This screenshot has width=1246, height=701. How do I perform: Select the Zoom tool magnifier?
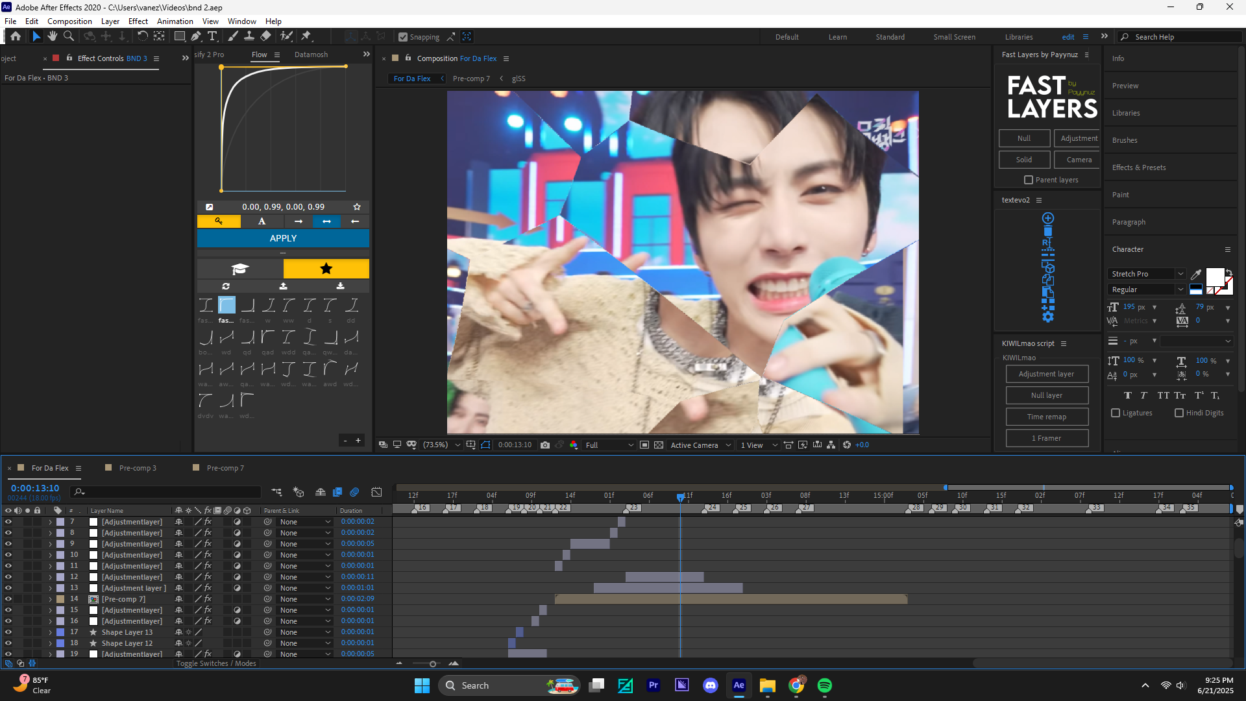coord(69,36)
